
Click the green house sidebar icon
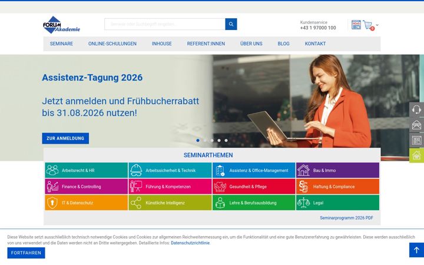click(x=416, y=155)
